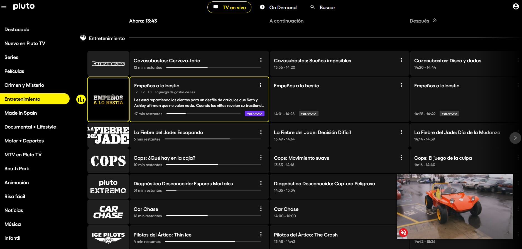This screenshot has height=249, width=522.
Task: Select Música category
Action: click(x=13, y=224)
